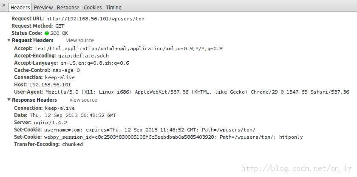Click view source beside Response Headers
This screenshot has width=357, height=177.
(83, 100)
